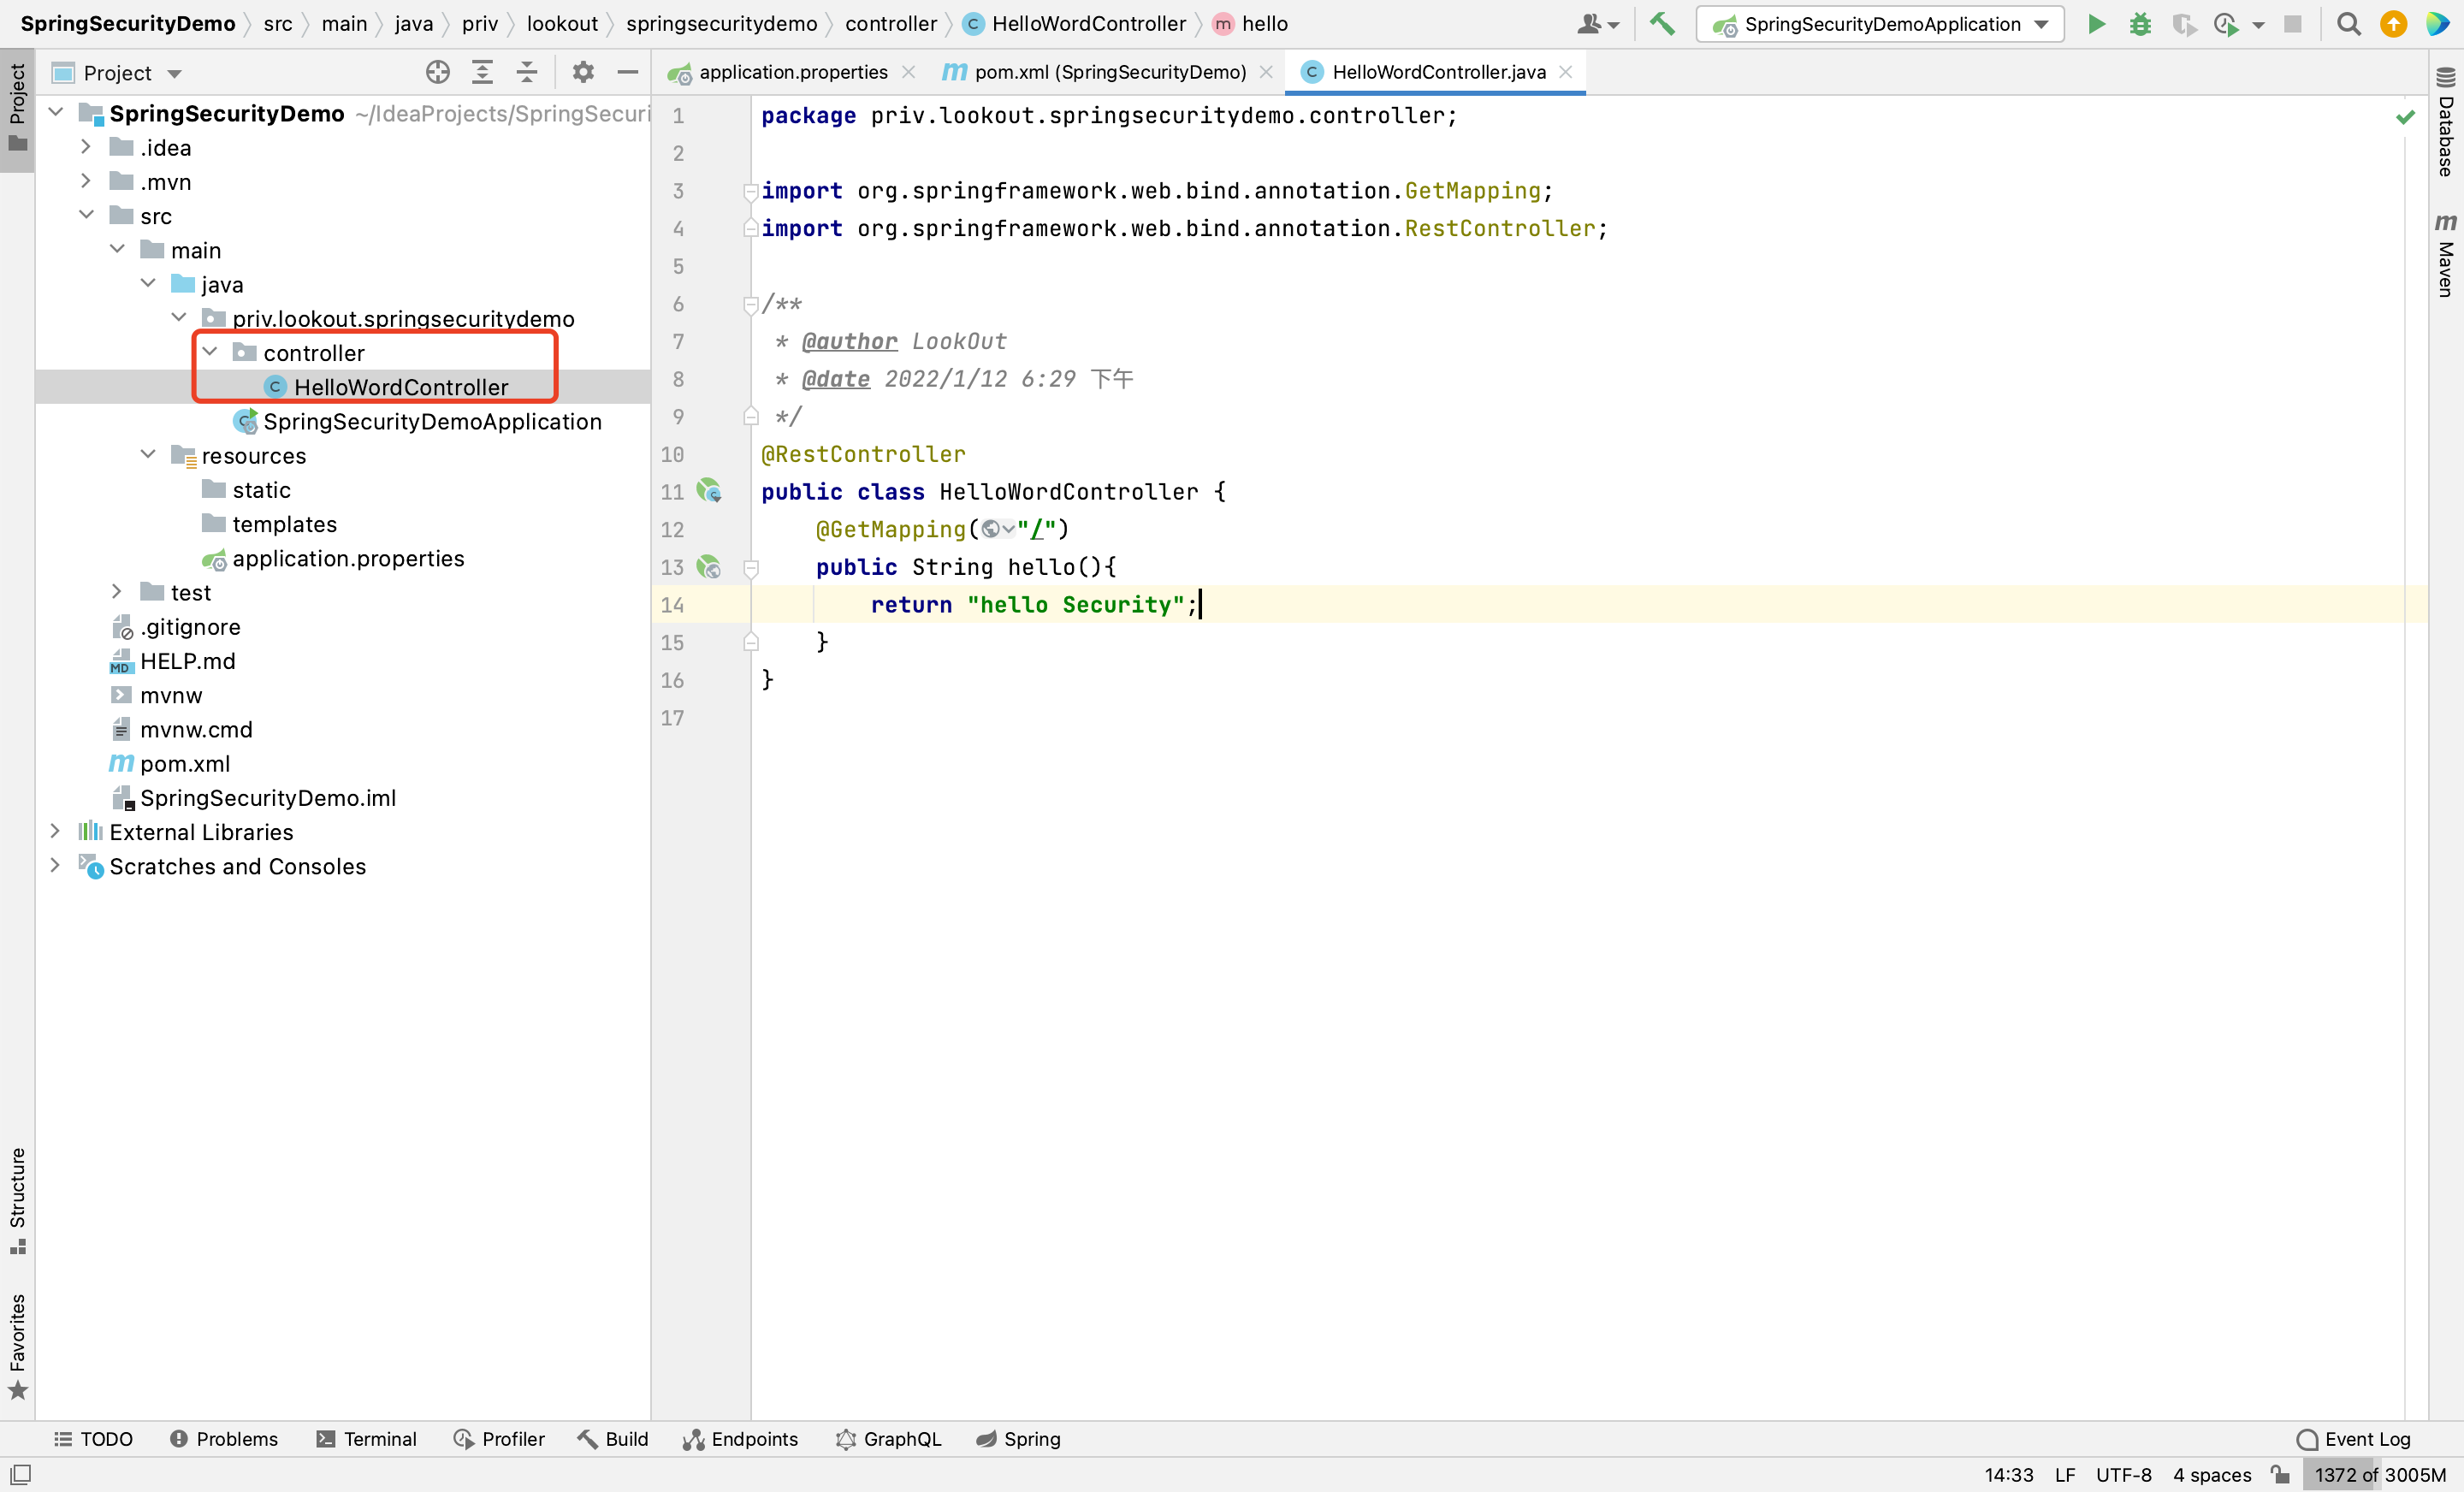Image resolution: width=2464 pixels, height=1492 pixels.
Task: Click the Debug bug icon
Action: (x=2139, y=24)
